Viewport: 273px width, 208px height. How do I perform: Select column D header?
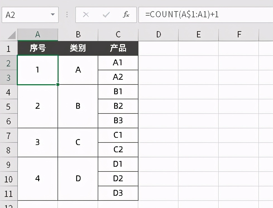(x=159, y=35)
